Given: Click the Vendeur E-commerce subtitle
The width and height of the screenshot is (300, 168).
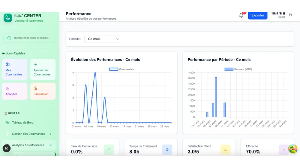Looking at the screenshot, I should click(x=29, y=21).
